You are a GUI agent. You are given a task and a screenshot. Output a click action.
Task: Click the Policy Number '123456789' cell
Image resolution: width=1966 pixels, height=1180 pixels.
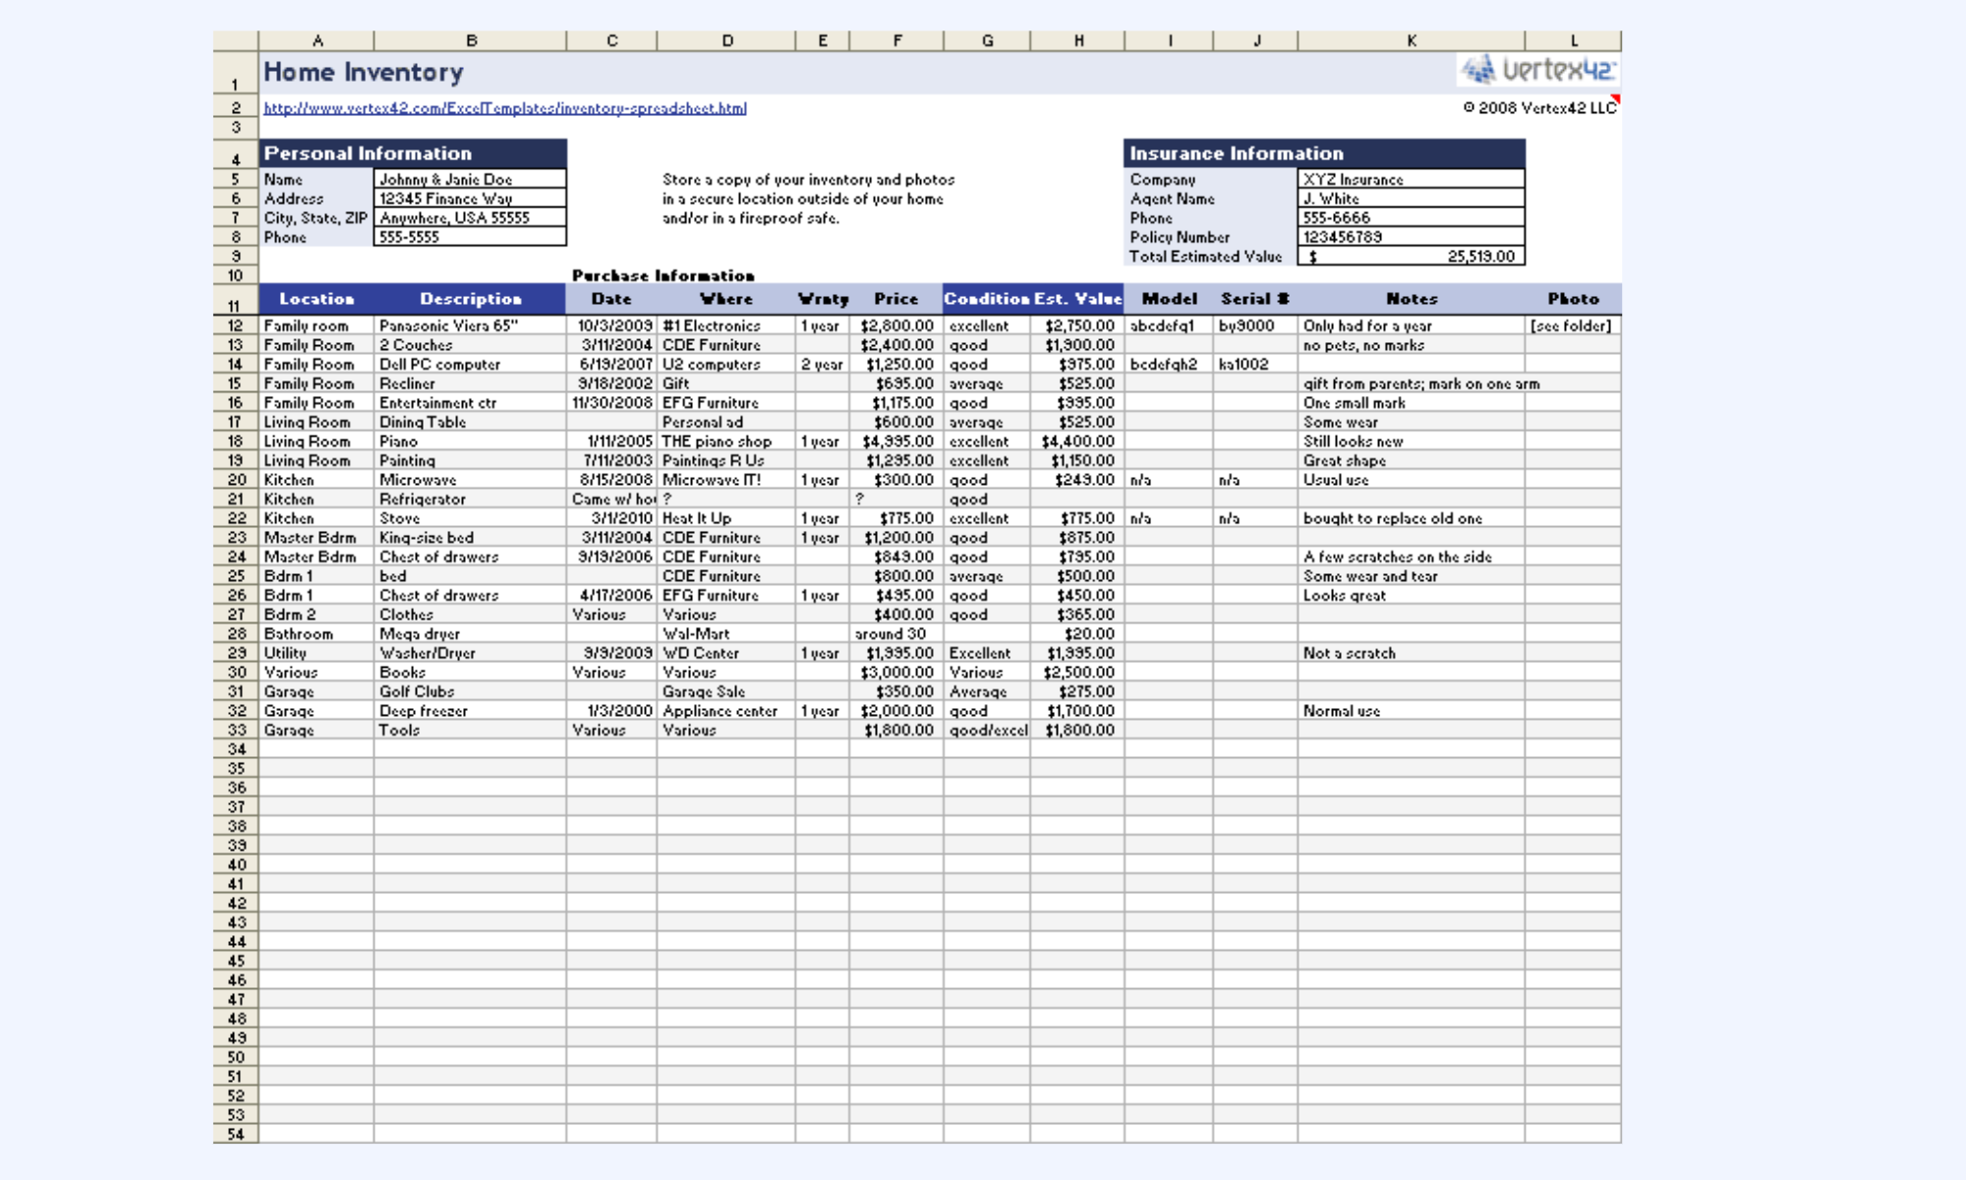[1411, 237]
